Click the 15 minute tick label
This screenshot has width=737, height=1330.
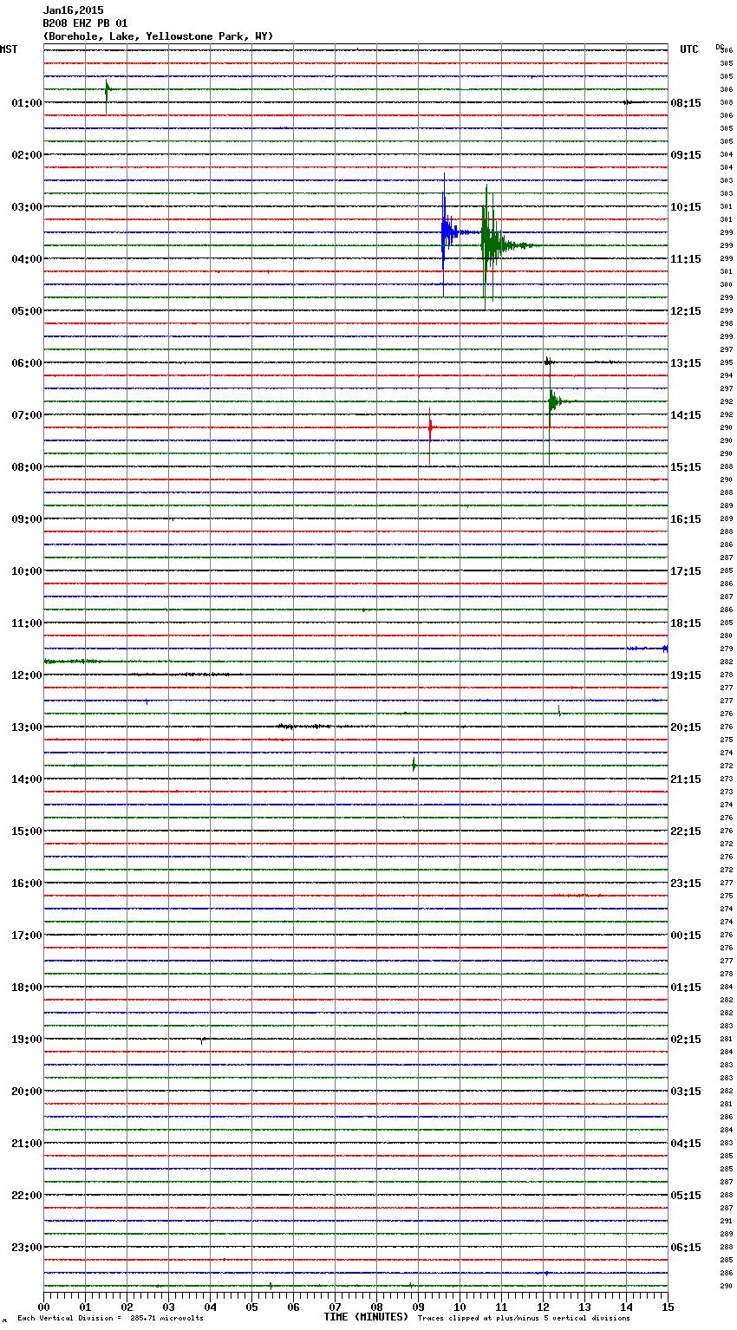(x=668, y=1307)
